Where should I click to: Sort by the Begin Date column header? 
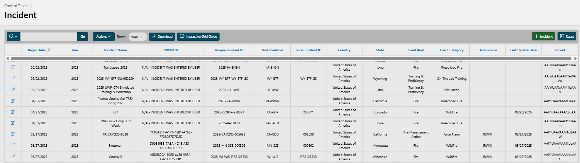39,50
